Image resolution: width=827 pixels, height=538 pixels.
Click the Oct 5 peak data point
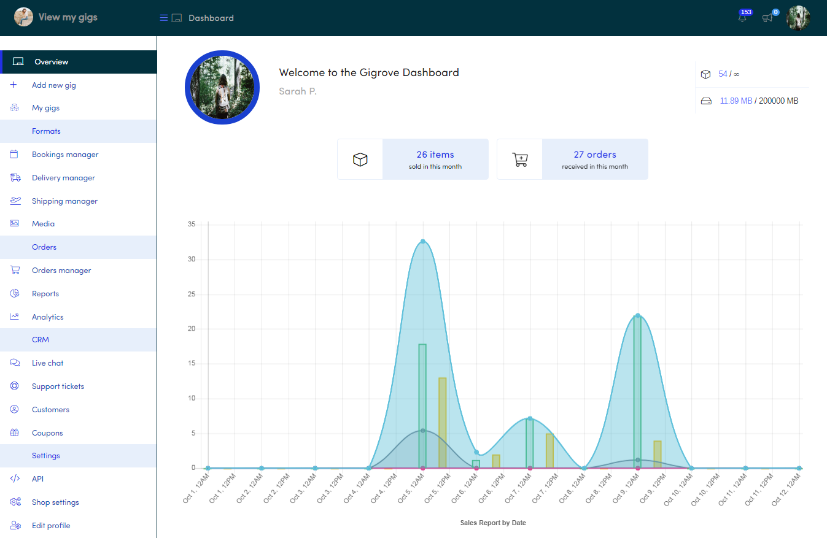click(422, 242)
